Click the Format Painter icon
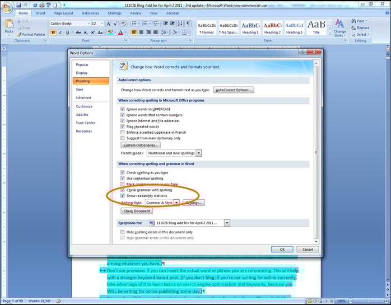 coord(21,34)
